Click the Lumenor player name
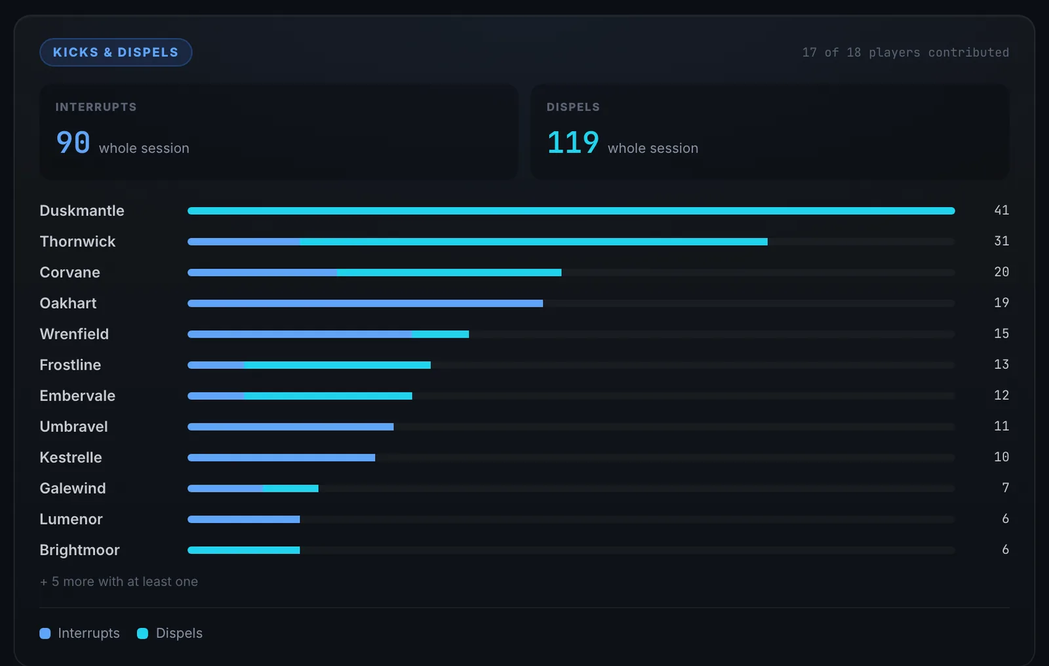Viewport: 1049px width, 666px height. [x=71, y=519]
